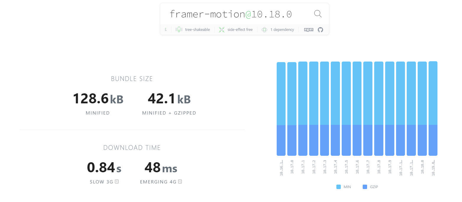Screen dimensions: 462x202
Task: Click the side-effect free arrows icon
Action: pos(222,29)
